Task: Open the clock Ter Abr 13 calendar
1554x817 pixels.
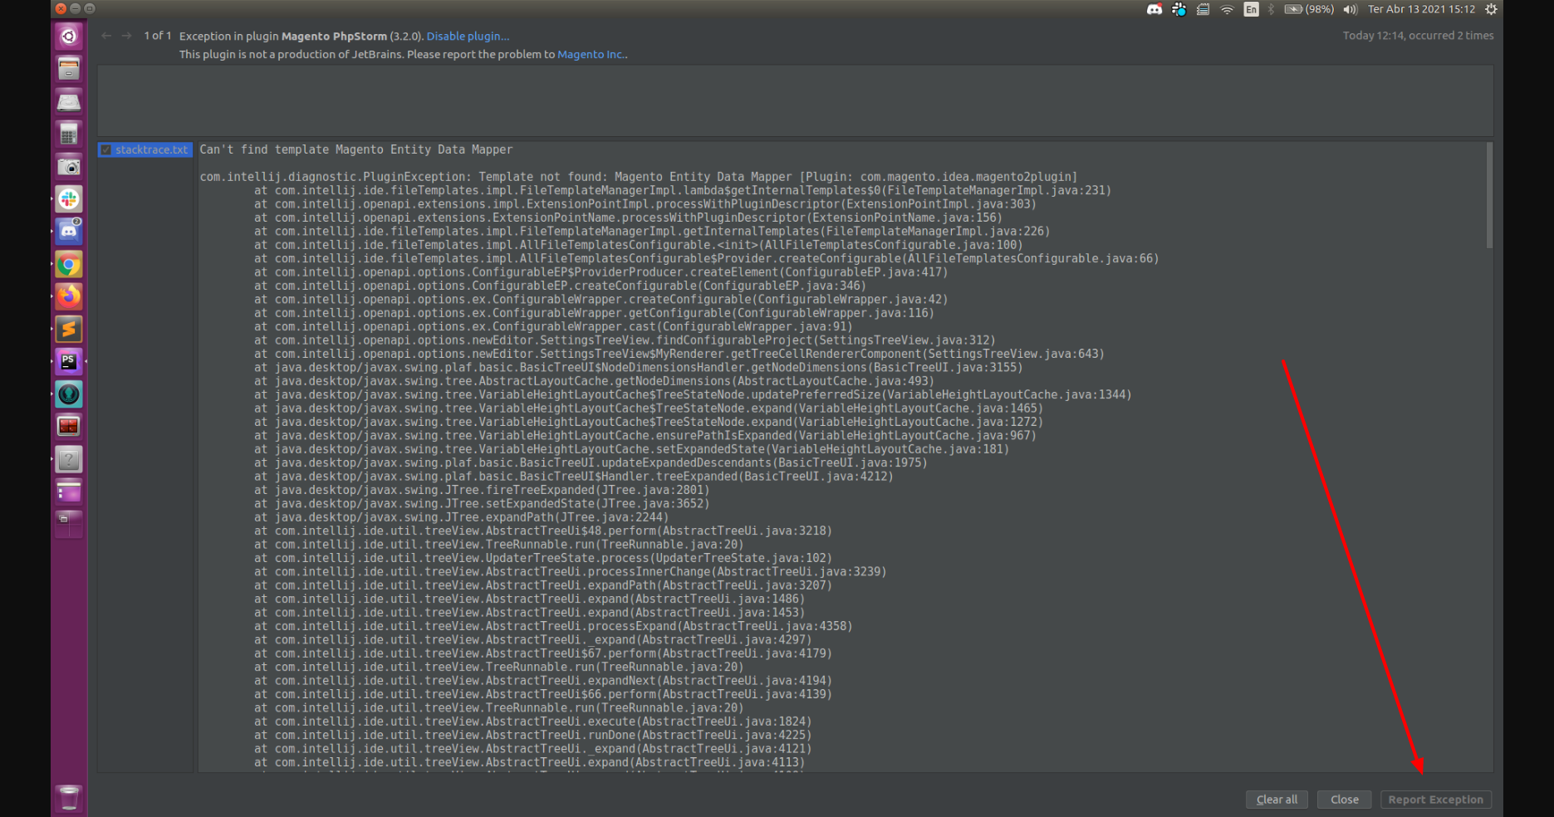Action: (x=1421, y=9)
